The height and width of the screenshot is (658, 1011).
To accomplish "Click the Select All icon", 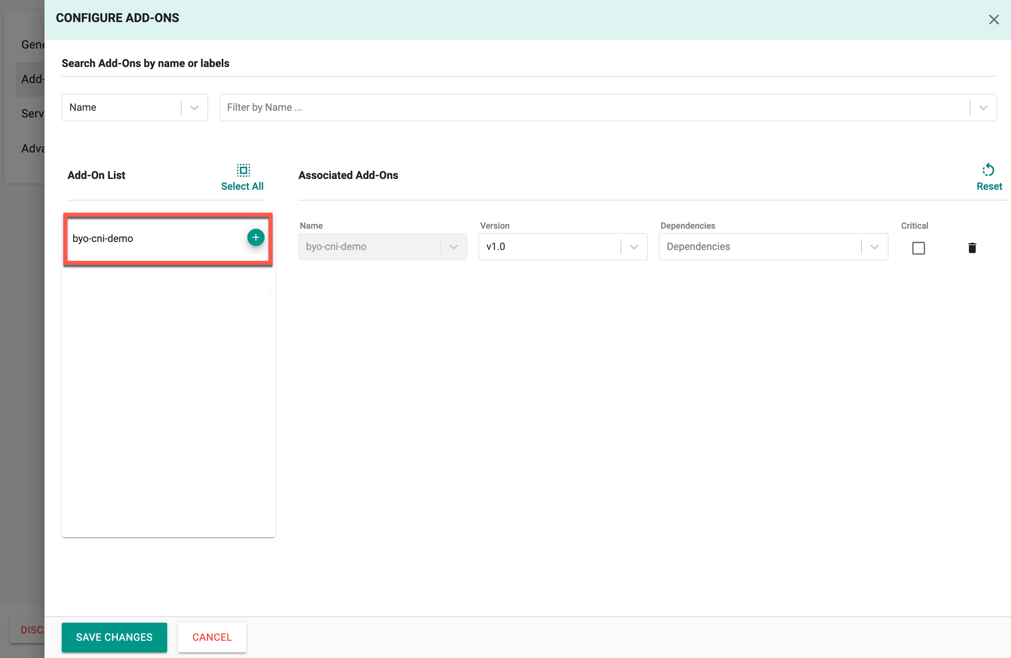I will [x=243, y=170].
